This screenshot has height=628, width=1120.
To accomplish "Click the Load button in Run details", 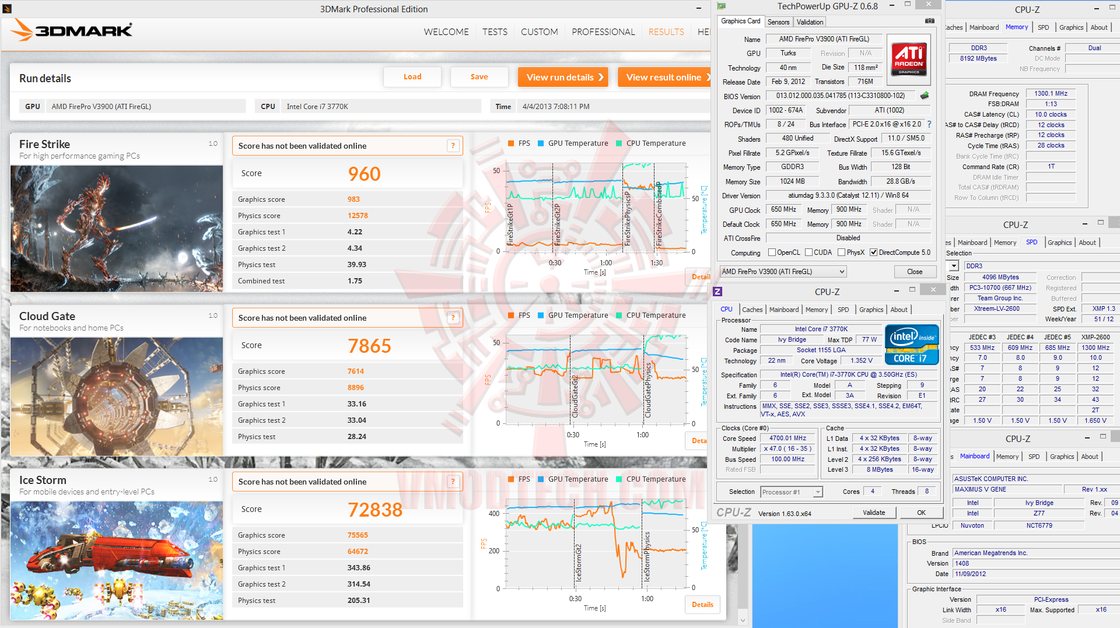I will (x=412, y=77).
